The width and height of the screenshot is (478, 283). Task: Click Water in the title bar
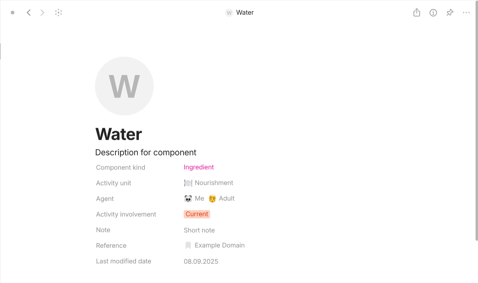coord(245,13)
